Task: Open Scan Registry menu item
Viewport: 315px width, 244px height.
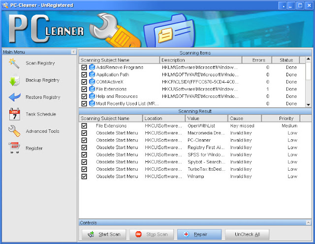Action: click(x=40, y=63)
